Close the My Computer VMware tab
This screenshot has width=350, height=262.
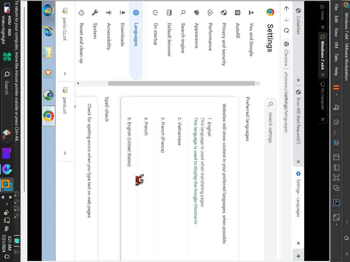pos(323,119)
